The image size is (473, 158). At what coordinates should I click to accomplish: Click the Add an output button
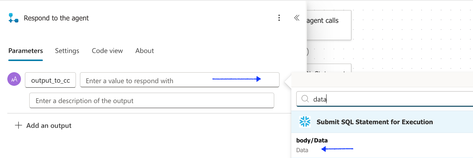49,126
